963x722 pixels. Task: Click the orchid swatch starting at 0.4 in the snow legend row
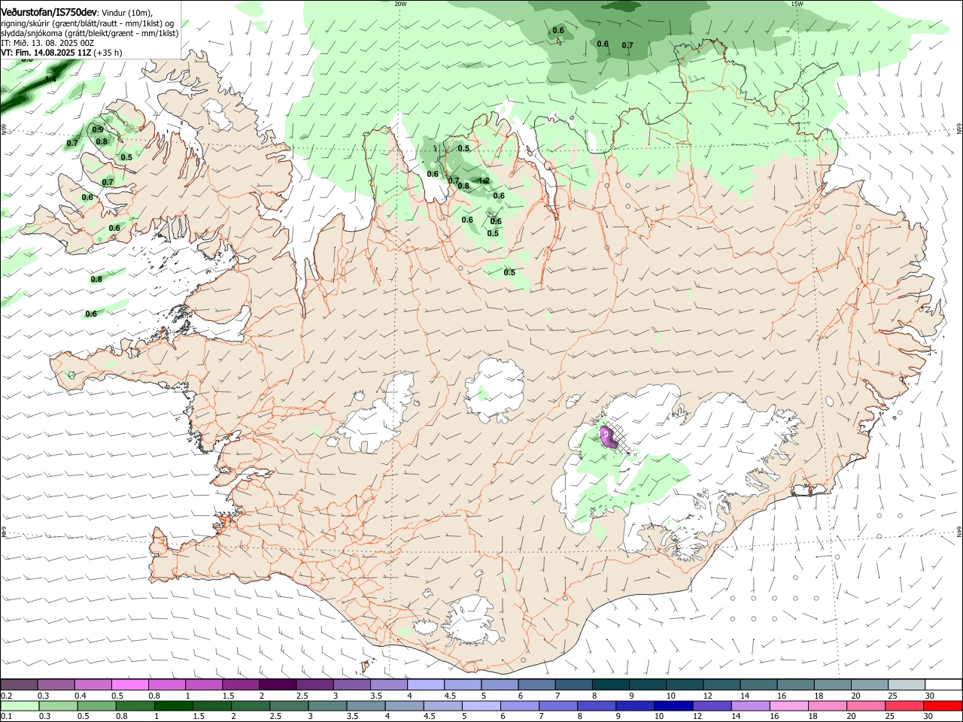coord(92,684)
